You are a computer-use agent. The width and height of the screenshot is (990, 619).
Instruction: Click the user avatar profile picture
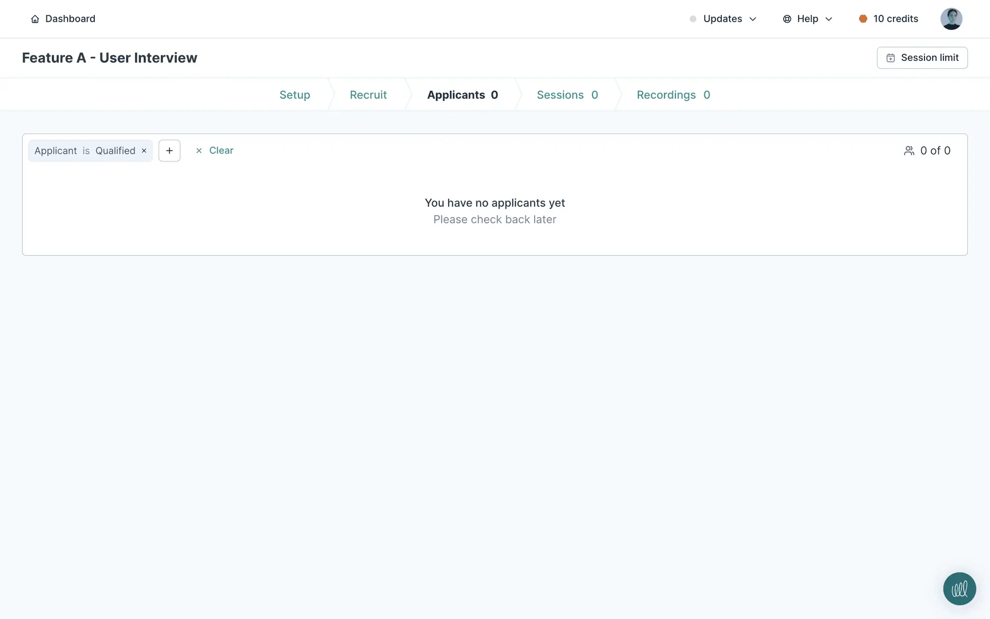coord(951,19)
